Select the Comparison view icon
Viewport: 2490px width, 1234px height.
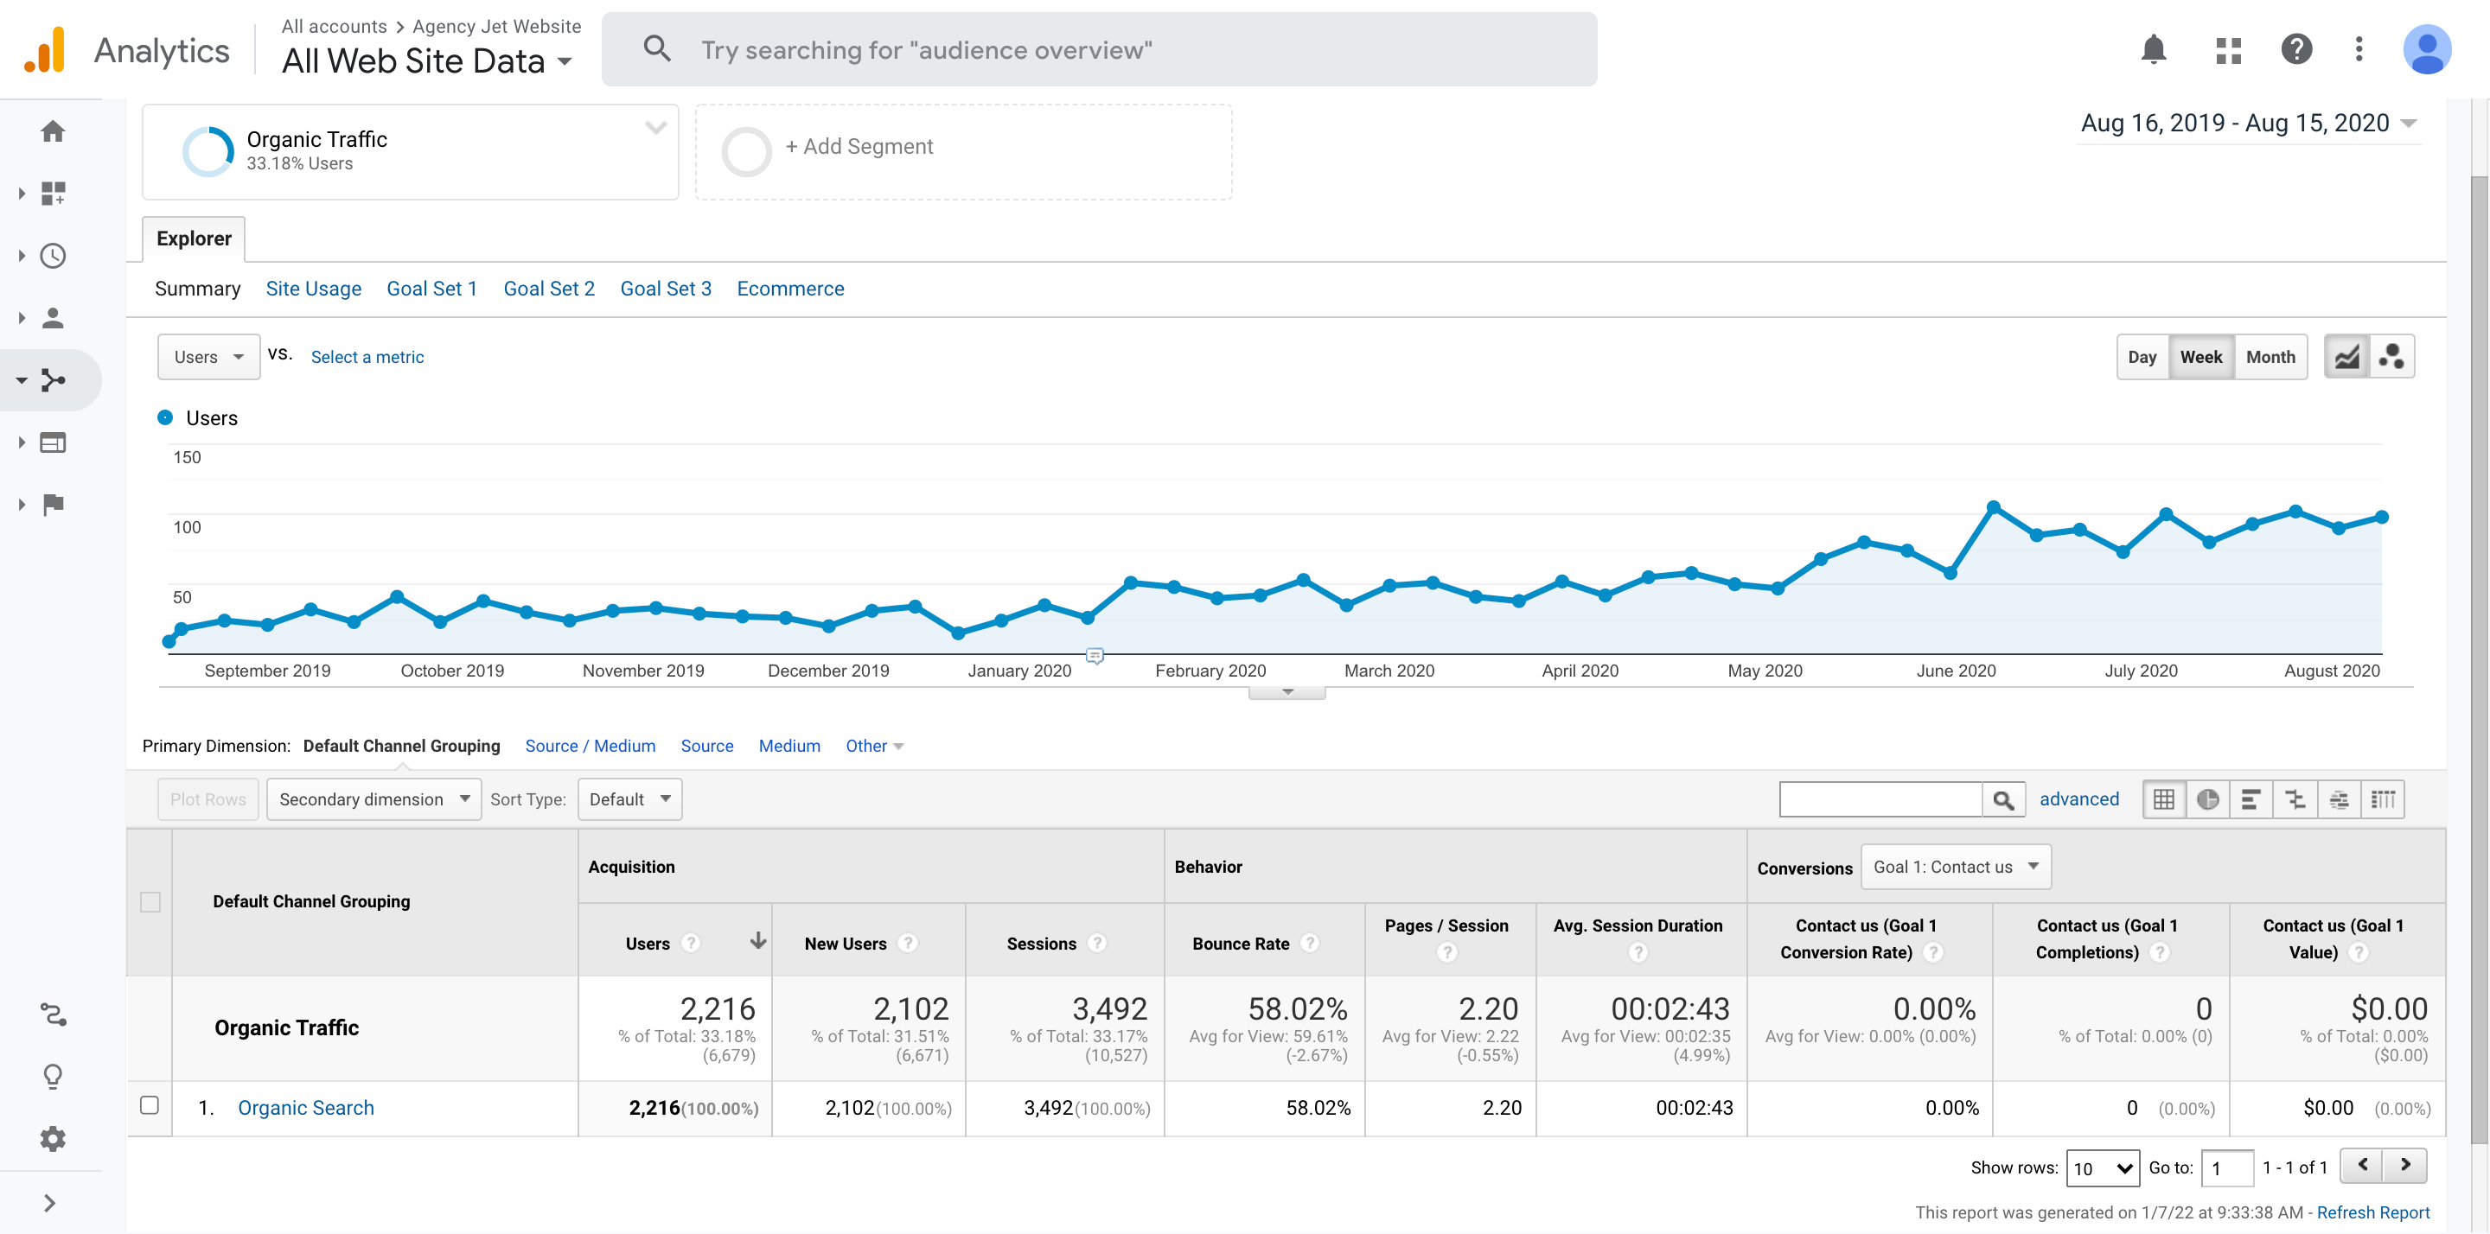2295,800
